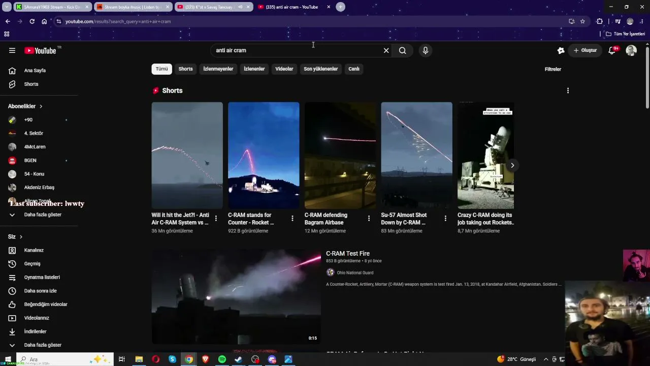This screenshot has width=650, height=366.
Task: Open Steam from the taskbar
Action: click(239, 359)
